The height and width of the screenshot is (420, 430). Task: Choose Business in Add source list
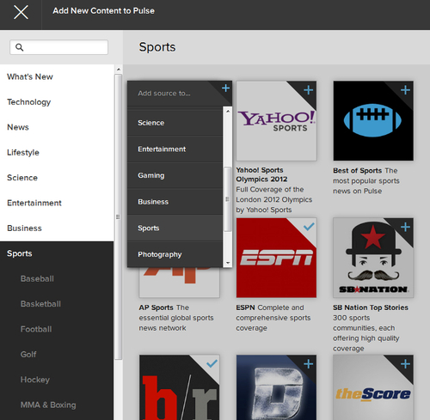[175, 202]
